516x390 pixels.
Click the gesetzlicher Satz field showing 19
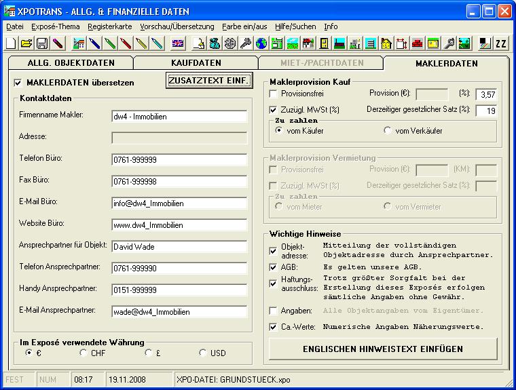click(x=486, y=111)
